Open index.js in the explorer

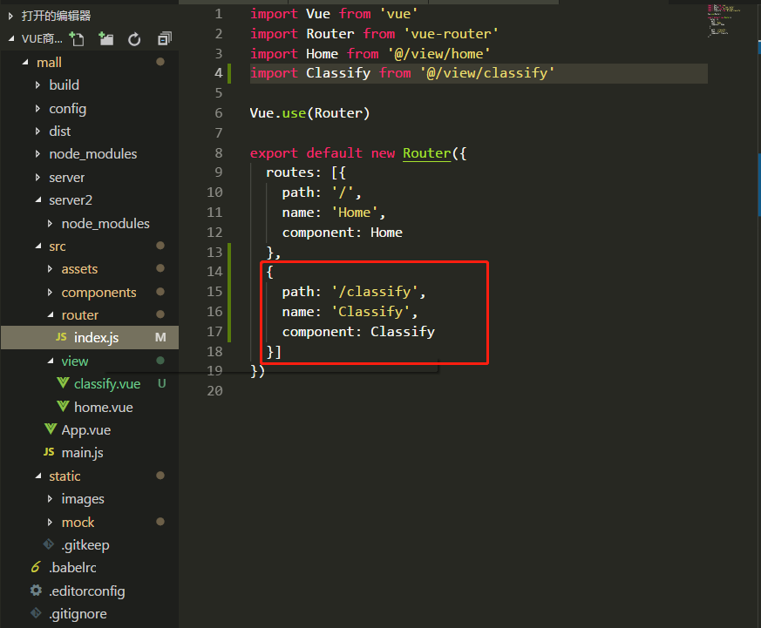coord(90,338)
